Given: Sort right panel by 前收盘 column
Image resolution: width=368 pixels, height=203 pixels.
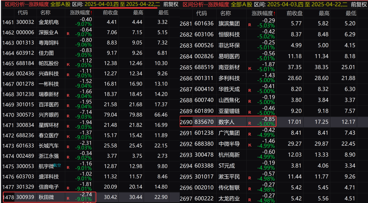Looking at the screenshot, I should [x=295, y=14].
